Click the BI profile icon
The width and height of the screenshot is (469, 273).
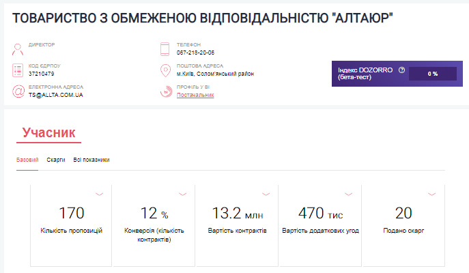(x=167, y=91)
